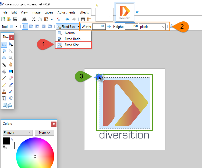This screenshot has height=168, width=202.
Task: Open the Edit menu
Action: pos(14,12)
